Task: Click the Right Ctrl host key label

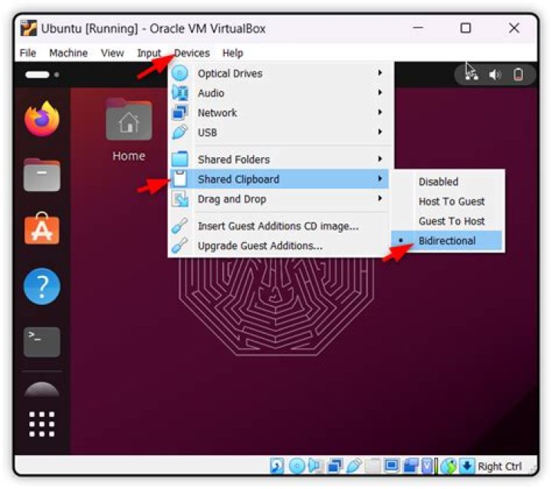Action: (500, 467)
